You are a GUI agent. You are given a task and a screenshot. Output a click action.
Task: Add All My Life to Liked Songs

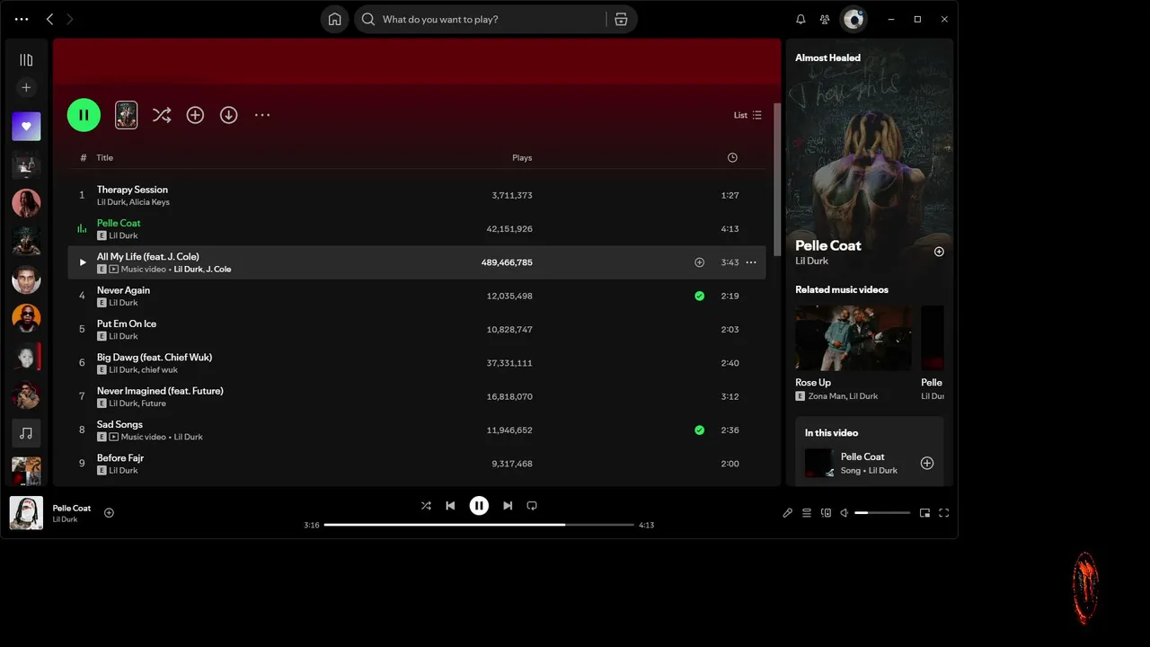click(x=699, y=262)
